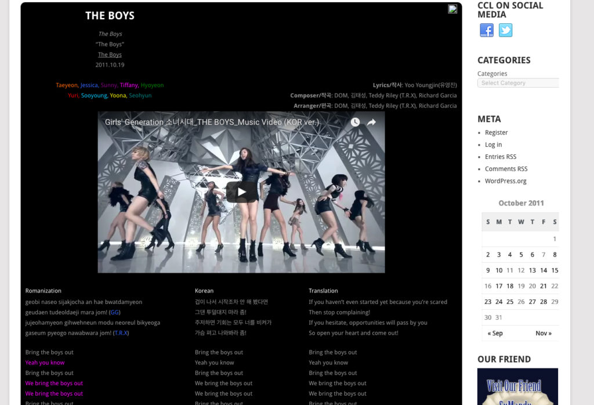The width and height of the screenshot is (594, 405).
Task: Go to next month Nov
Action: [543, 333]
